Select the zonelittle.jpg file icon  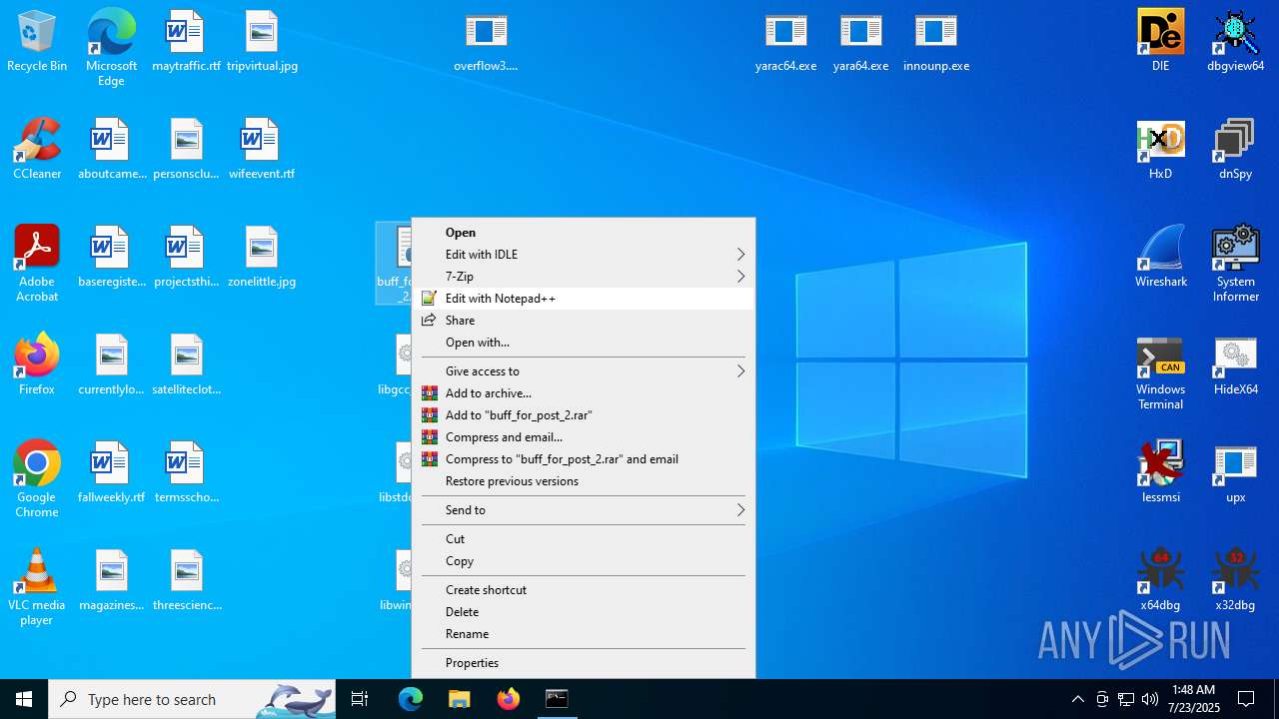[262, 258]
